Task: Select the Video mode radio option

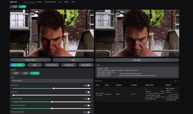Action: pos(22,7)
